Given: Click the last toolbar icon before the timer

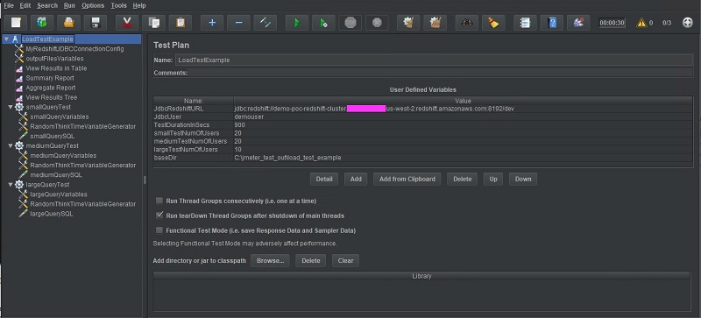Looking at the screenshot, I should pos(578,23).
